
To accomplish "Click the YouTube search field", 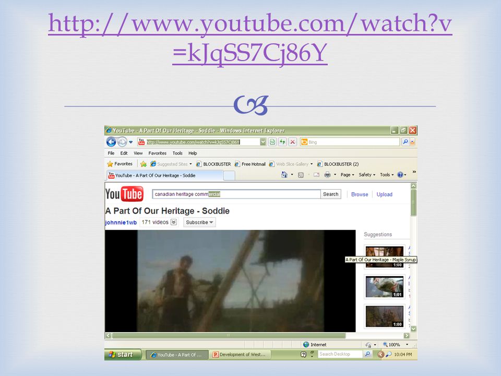I will tap(236, 194).
